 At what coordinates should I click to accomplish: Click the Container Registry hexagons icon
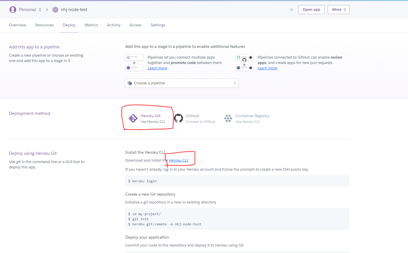[228, 118]
